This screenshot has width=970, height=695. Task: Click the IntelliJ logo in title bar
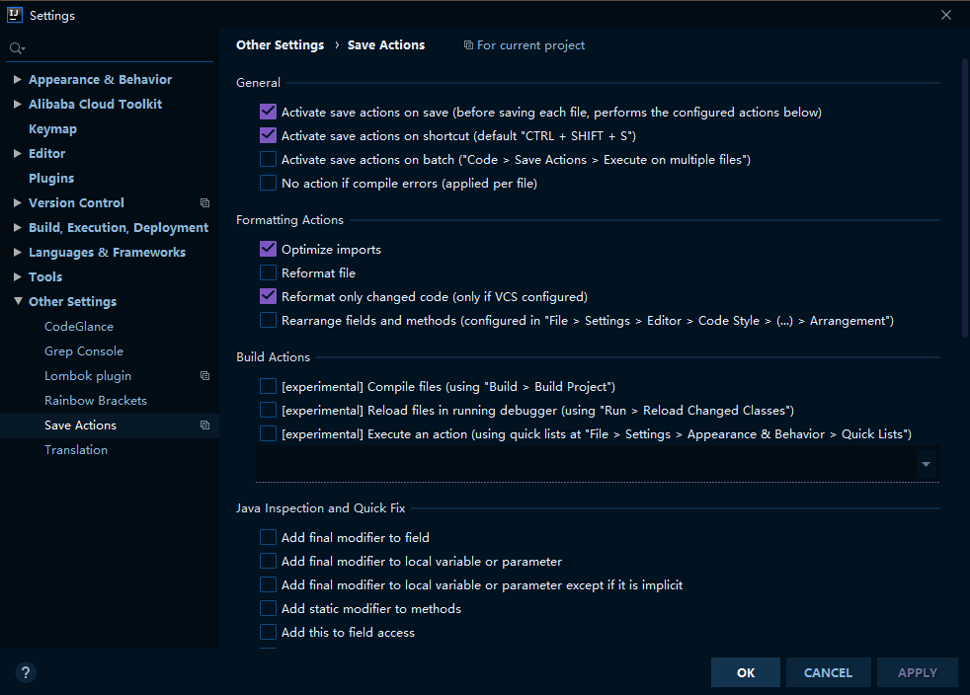(x=15, y=15)
